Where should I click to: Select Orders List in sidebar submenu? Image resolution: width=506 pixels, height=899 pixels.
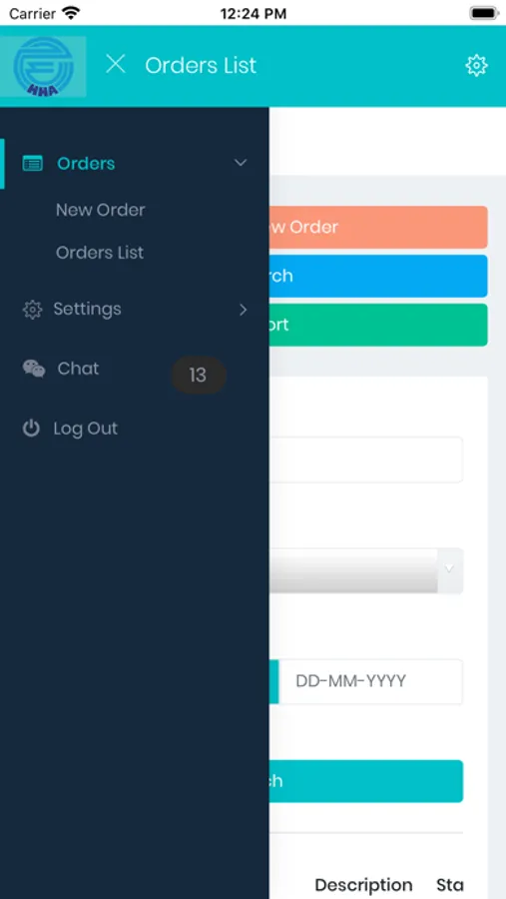click(x=100, y=253)
